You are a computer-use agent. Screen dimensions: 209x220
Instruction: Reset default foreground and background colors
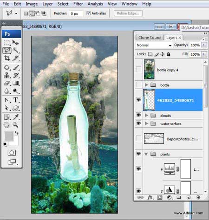coord(5,144)
